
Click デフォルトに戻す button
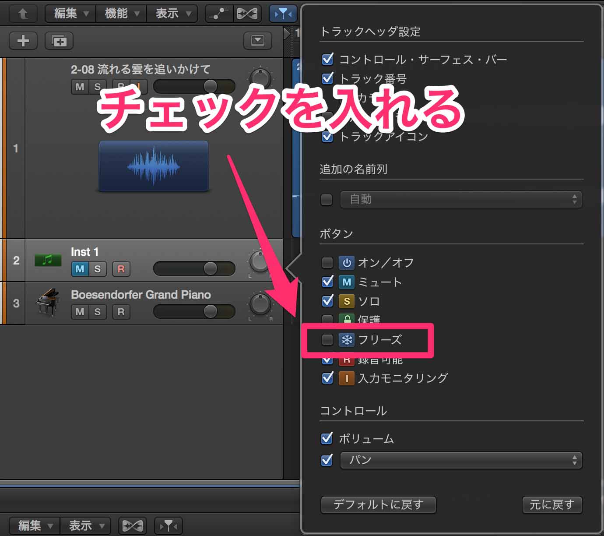[x=379, y=505]
